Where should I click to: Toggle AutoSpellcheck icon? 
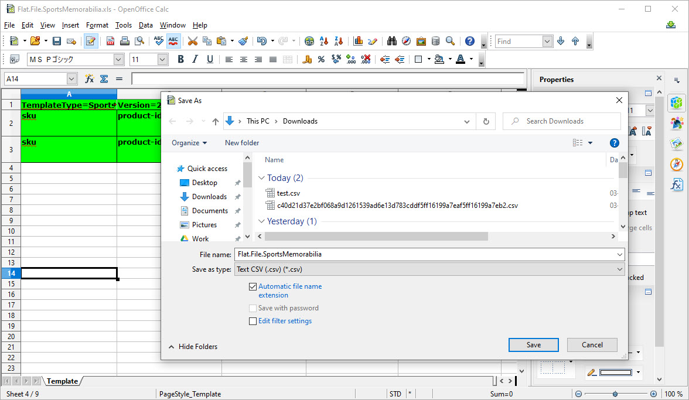173,41
